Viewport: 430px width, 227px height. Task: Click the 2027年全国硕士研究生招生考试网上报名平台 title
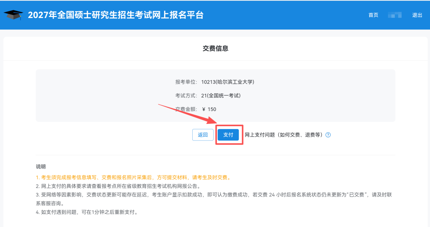coord(116,15)
